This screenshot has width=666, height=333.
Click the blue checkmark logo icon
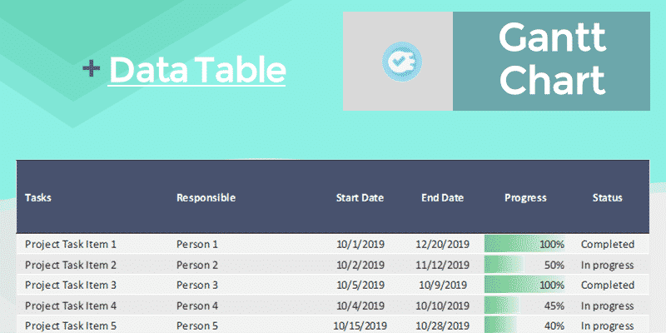click(x=402, y=62)
